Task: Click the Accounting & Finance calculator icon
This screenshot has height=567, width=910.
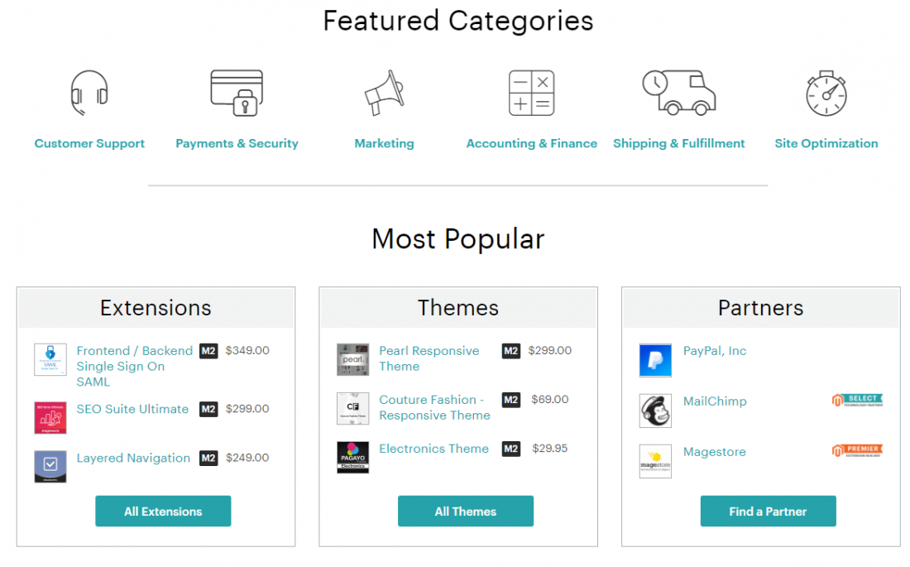Action: 532,93
